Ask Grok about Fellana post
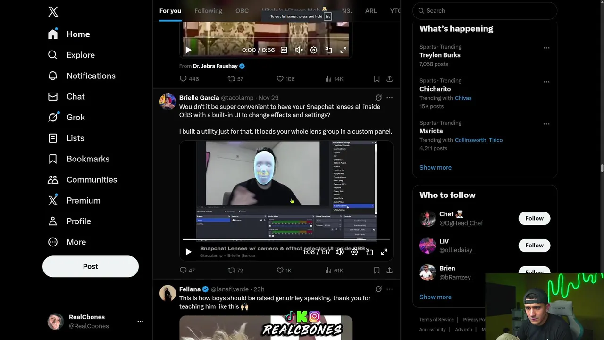604x340 pixels. tap(378, 289)
